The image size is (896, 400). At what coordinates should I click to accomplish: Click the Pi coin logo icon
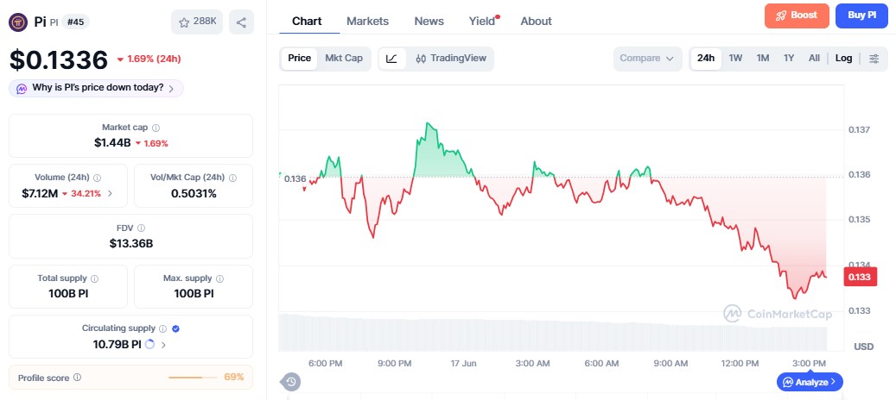(x=18, y=22)
